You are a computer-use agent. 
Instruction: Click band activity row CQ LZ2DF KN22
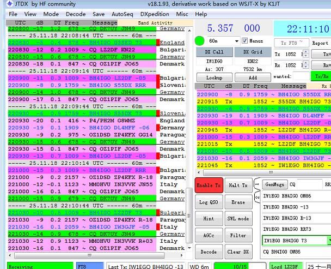click(82, 50)
